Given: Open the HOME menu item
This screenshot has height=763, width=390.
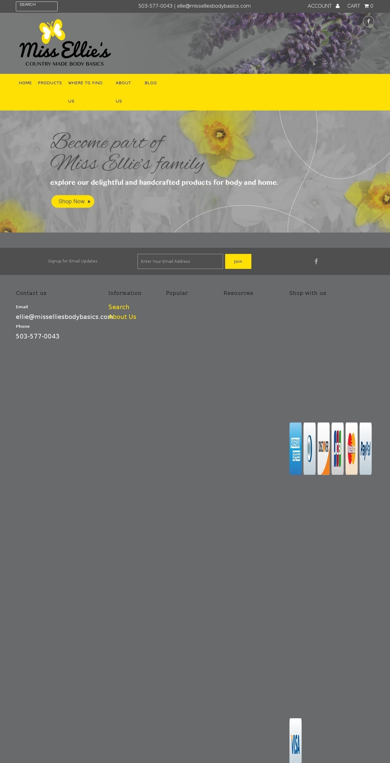Looking at the screenshot, I should (x=25, y=83).
